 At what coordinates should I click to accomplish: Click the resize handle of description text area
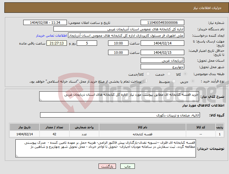click(41, 100)
